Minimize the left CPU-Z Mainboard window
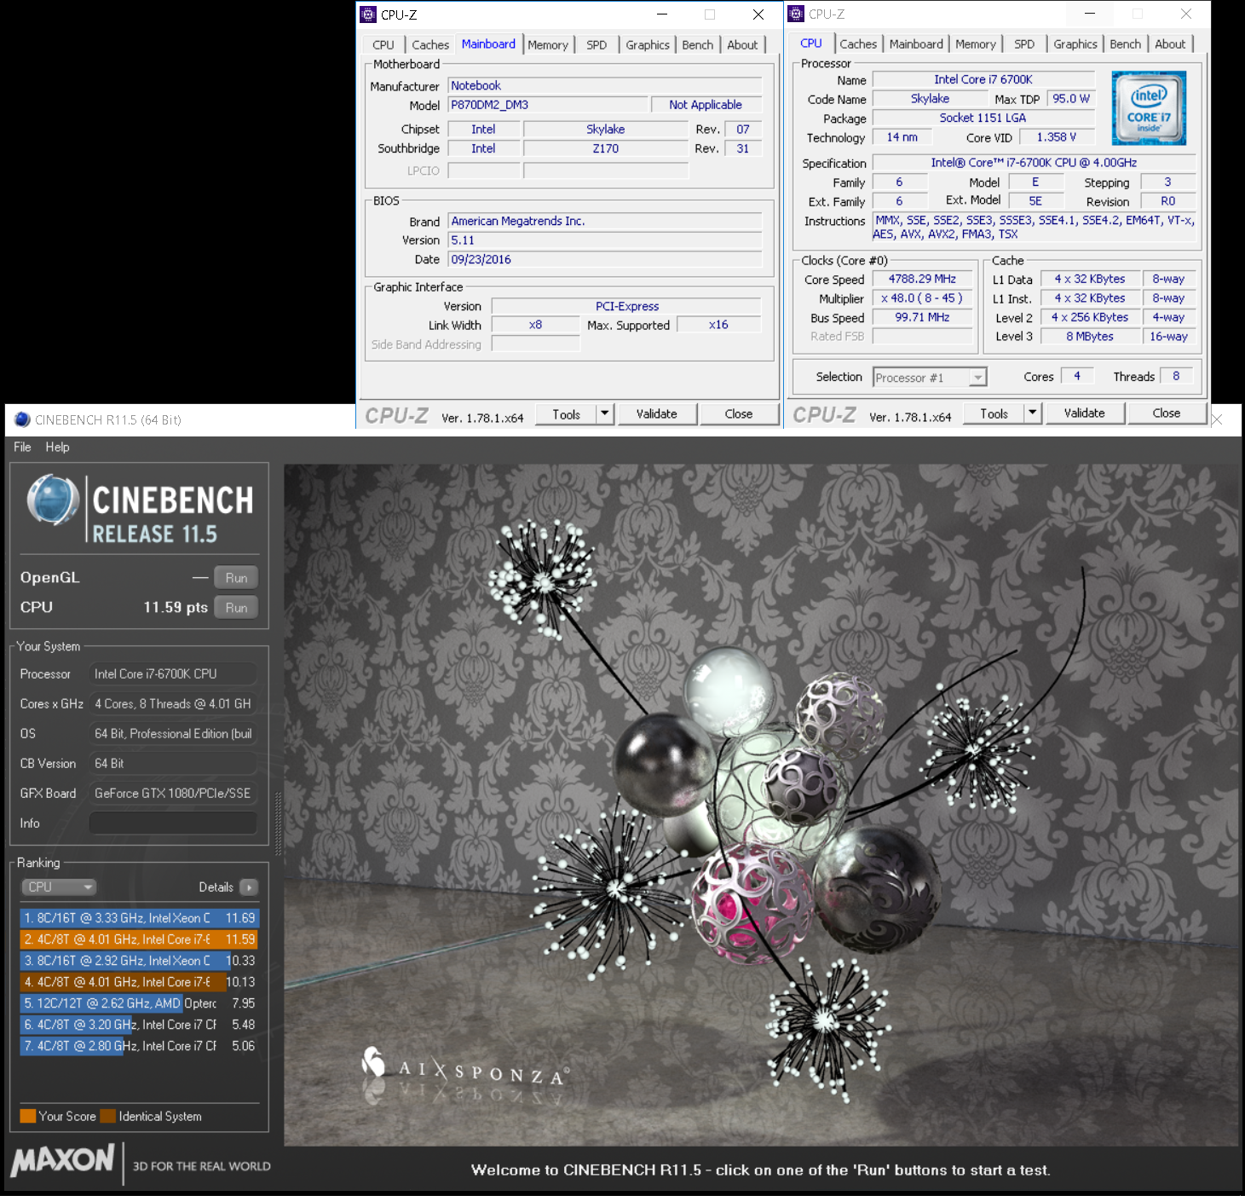Image resolution: width=1245 pixels, height=1196 pixels. click(662, 14)
